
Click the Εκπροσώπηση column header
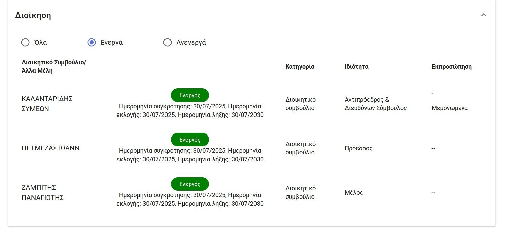click(x=451, y=67)
